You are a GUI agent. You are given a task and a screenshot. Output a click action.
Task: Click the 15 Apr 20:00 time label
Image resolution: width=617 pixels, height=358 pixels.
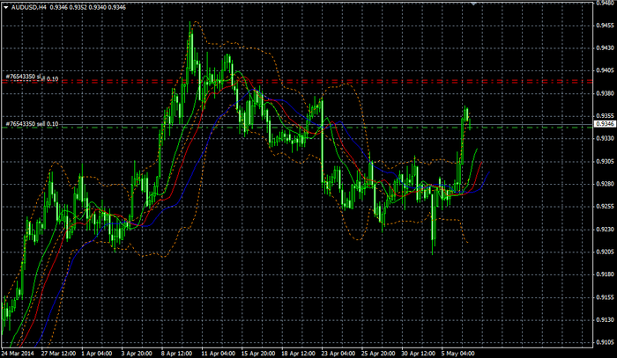click(258, 354)
